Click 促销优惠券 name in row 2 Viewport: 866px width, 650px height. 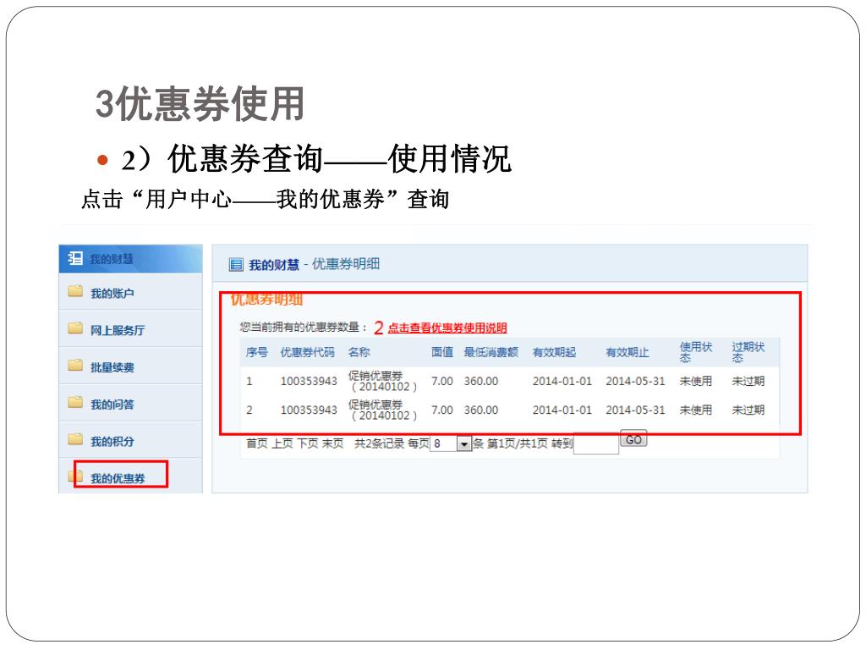coord(383,410)
